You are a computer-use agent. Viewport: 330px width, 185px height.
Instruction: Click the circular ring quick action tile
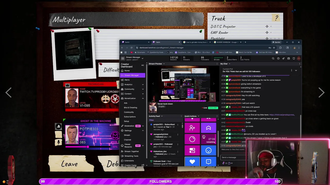(x=192, y=139)
